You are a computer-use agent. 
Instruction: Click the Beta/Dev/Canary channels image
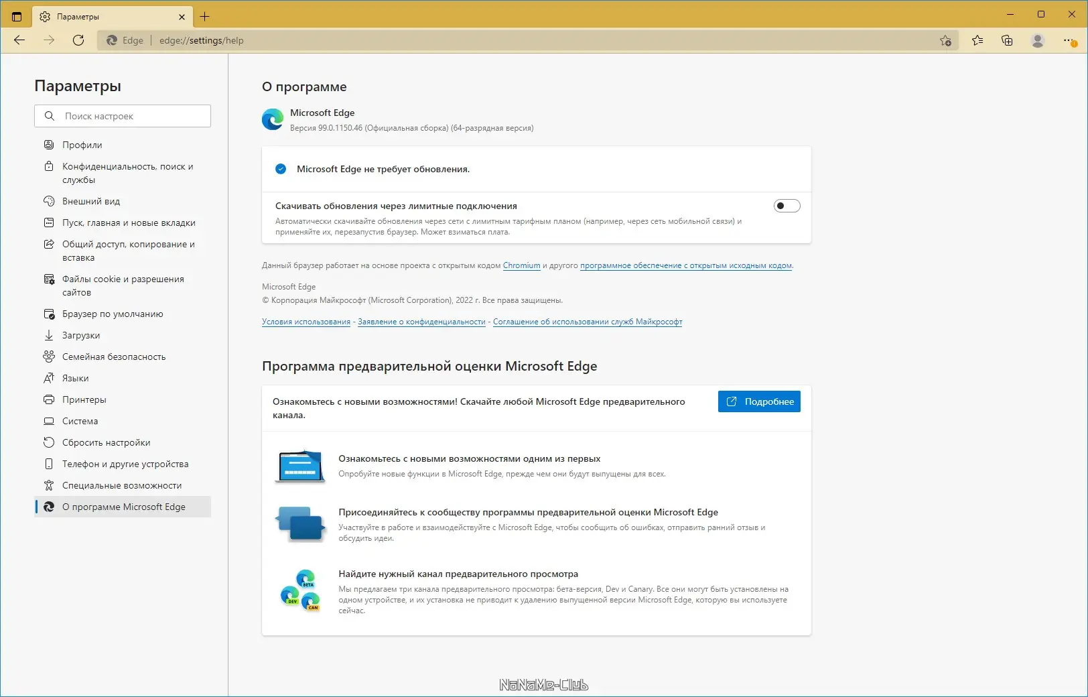click(x=300, y=590)
